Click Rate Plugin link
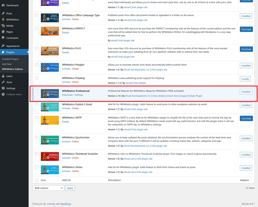Screen dimensions: 258x207 pyautogui.click(x=196, y=96)
